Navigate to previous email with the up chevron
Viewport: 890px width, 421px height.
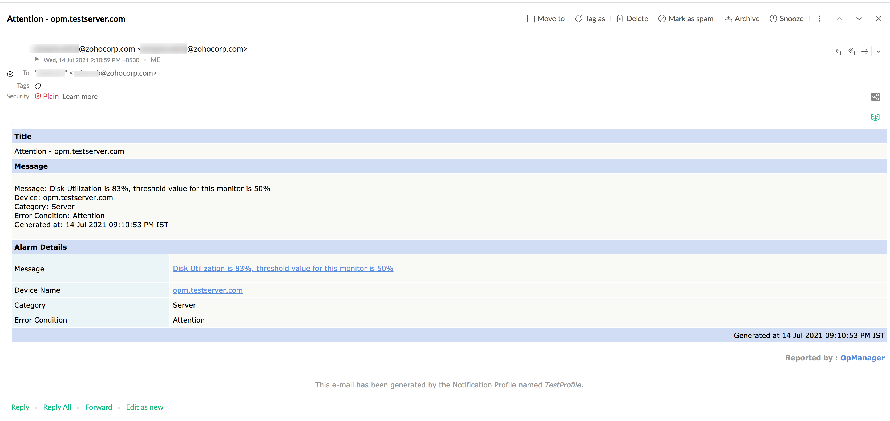point(840,19)
